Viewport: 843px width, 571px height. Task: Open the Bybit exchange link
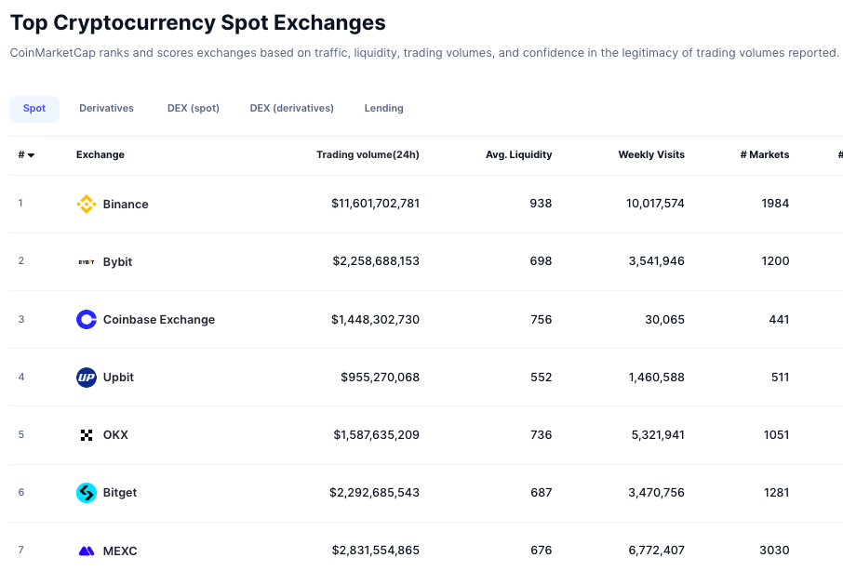coord(118,261)
